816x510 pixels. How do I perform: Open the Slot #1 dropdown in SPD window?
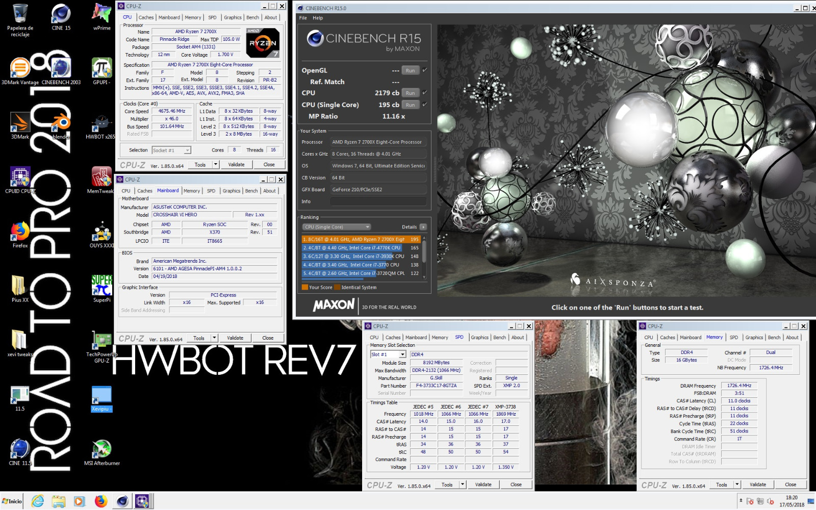point(388,354)
